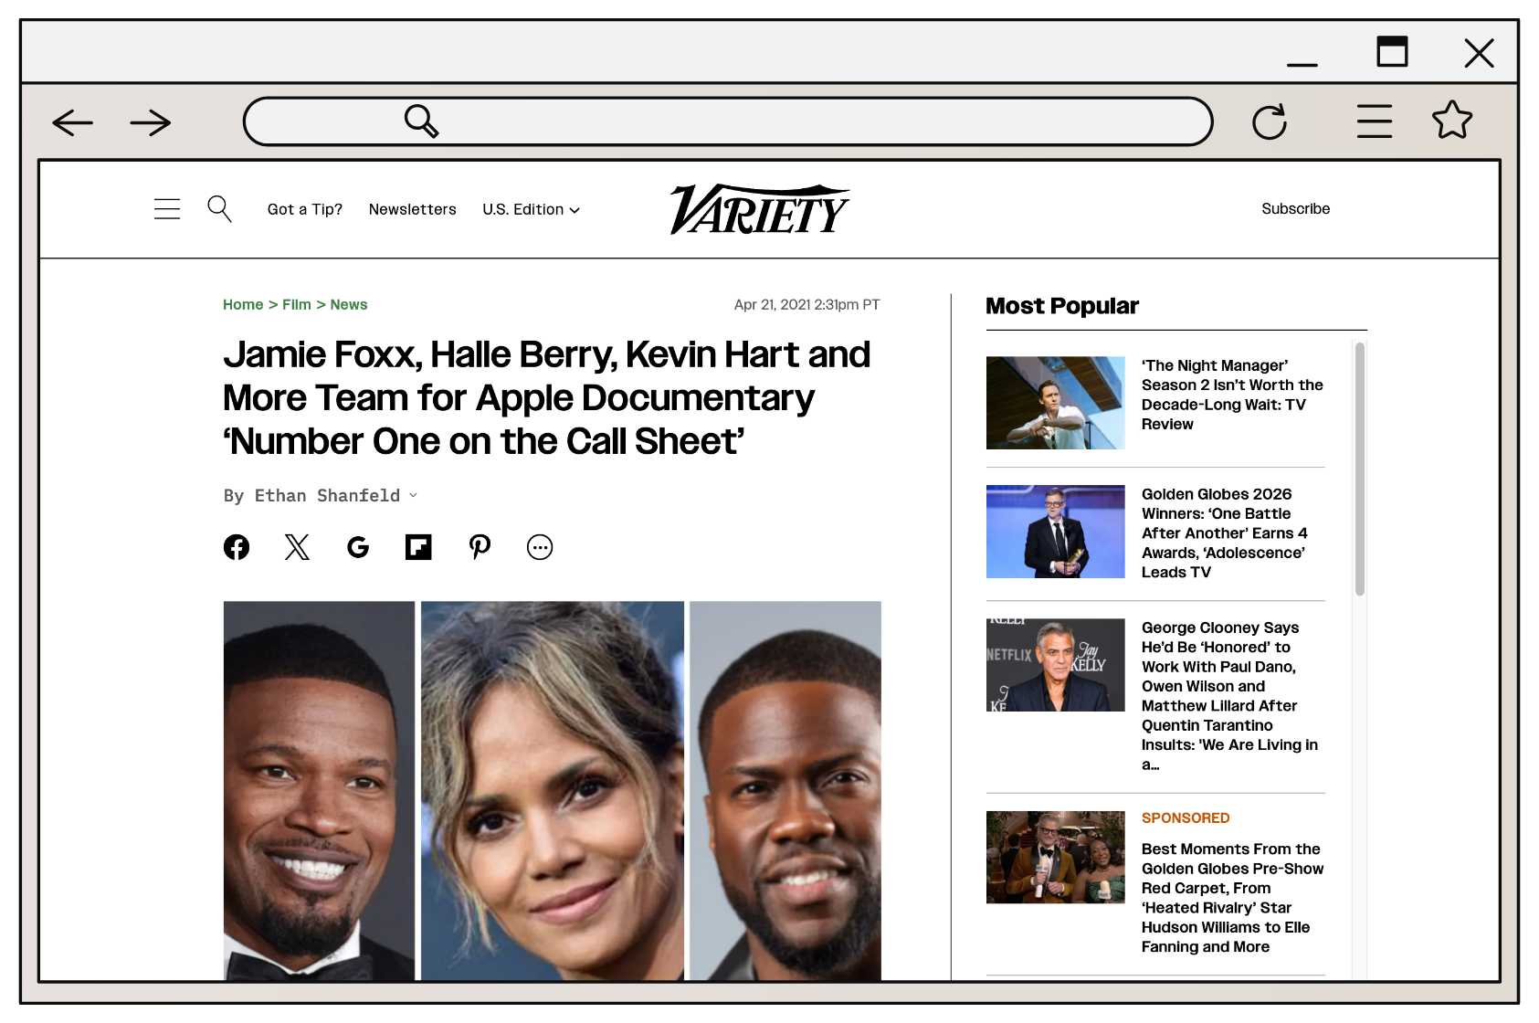Go to the Newsletters section
Viewport: 1539px width, 1023px height.
point(412,209)
